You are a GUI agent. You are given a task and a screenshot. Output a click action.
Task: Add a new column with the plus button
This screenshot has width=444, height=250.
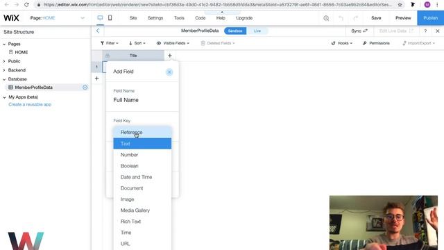[169, 56]
